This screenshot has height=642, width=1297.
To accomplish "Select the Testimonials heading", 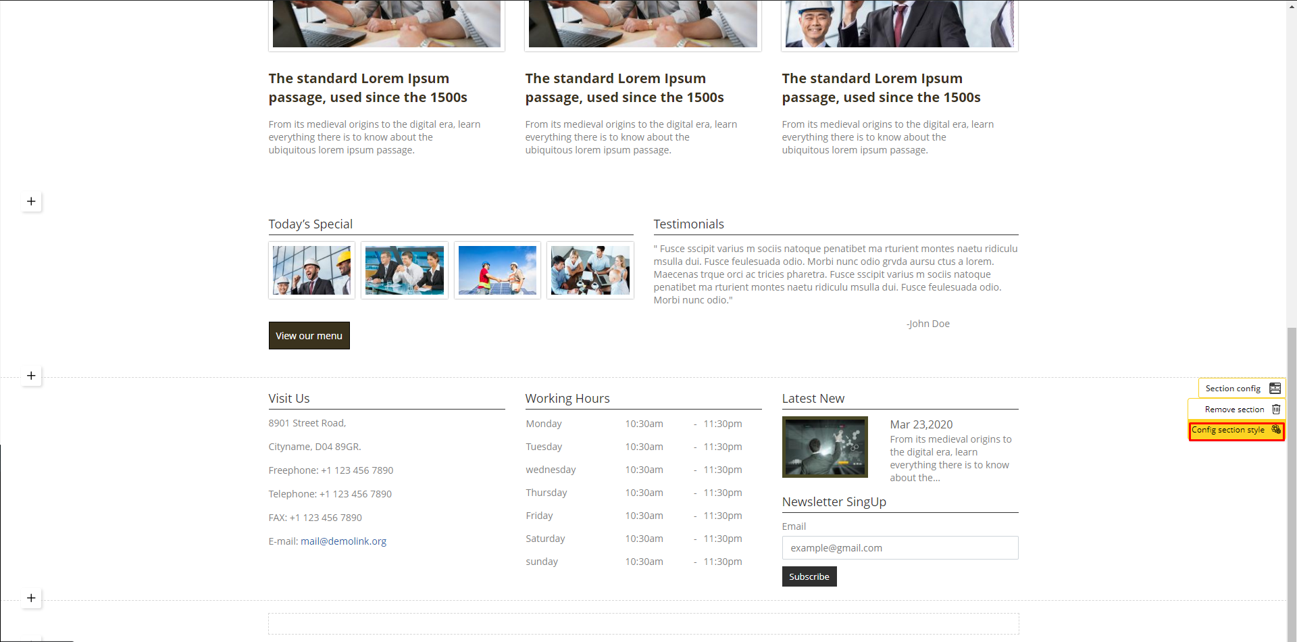I will tap(688, 224).
